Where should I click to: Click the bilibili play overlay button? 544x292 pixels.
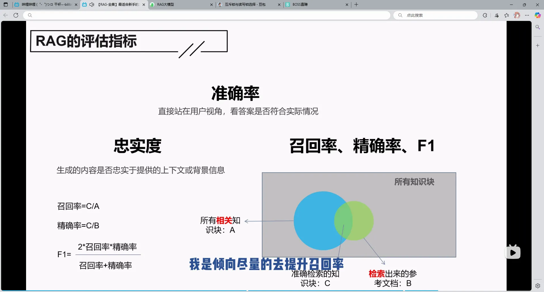coord(513,252)
